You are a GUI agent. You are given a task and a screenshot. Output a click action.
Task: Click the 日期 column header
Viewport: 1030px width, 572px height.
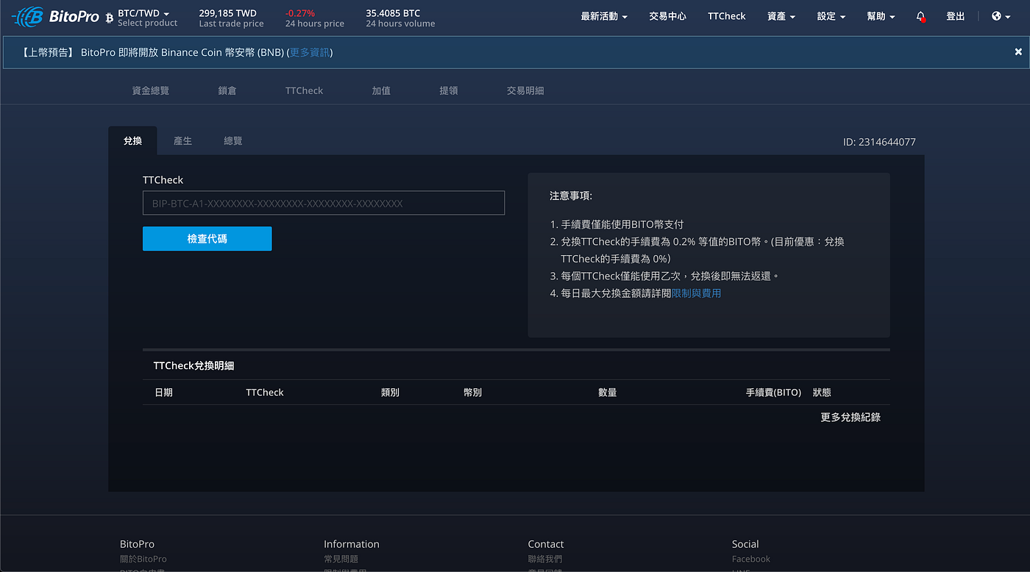pos(163,393)
